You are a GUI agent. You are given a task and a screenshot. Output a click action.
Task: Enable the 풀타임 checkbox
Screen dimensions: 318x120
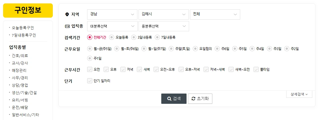click(x=256, y=69)
